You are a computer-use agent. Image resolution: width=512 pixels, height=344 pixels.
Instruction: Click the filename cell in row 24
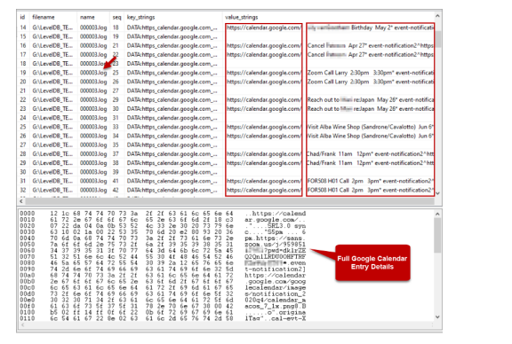tap(52, 118)
